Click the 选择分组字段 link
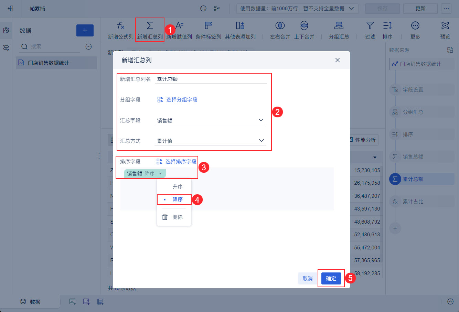The height and width of the screenshot is (312, 459). [177, 100]
